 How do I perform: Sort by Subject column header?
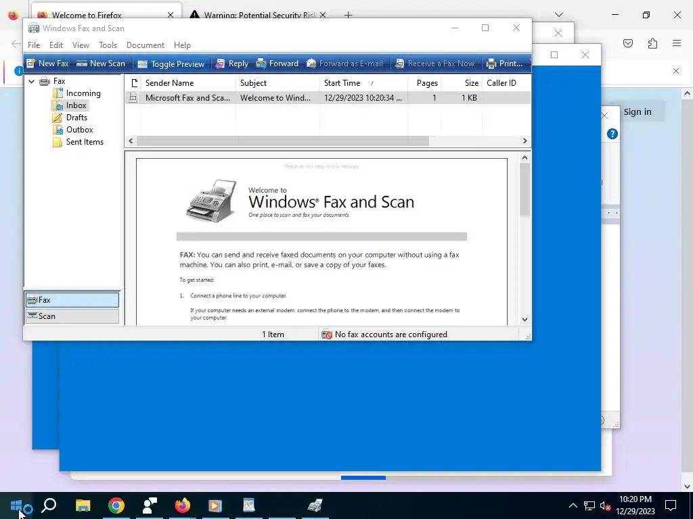(277, 83)
